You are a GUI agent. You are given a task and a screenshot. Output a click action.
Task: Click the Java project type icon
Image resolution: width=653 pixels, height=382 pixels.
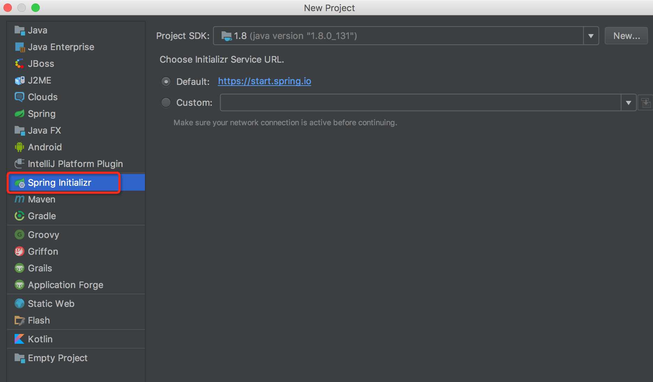pos(20,31)
